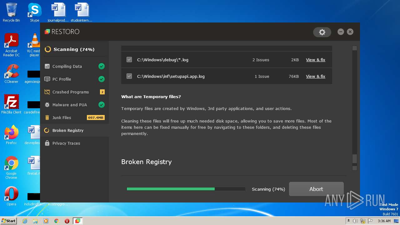This screenshot has height=225, width=400.
Task: Click the scrollbar down arrow
Action: point(354,168)
